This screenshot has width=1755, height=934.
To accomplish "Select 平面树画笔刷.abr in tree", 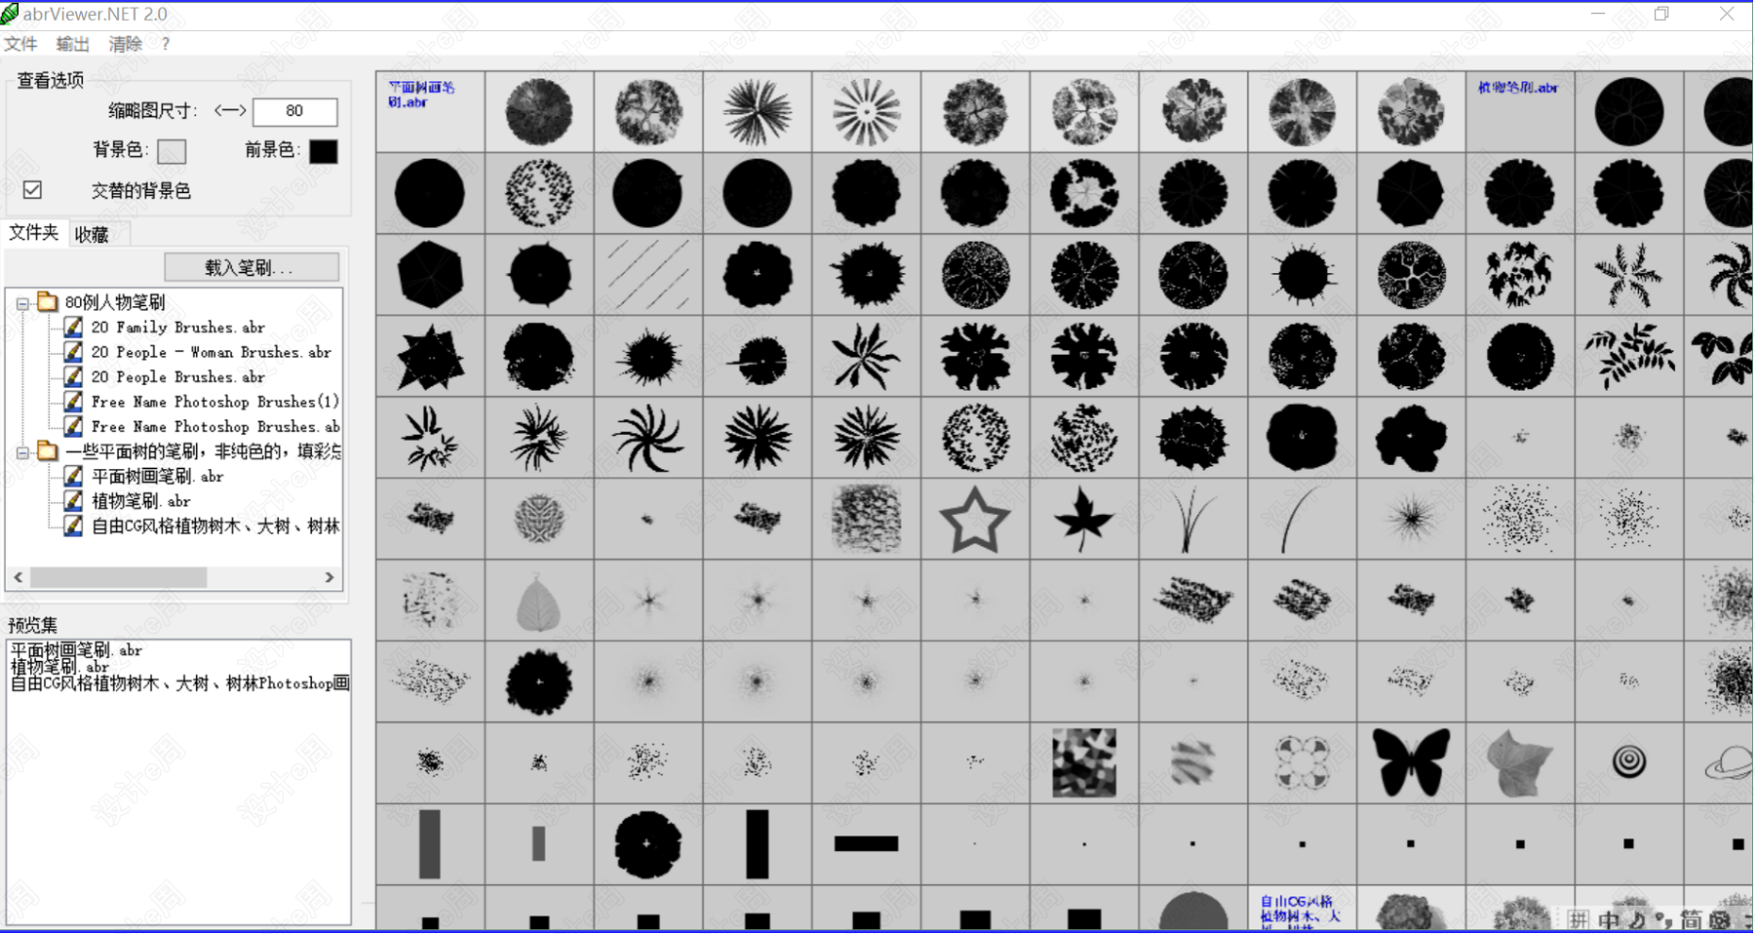I will (x=157, y=477).
